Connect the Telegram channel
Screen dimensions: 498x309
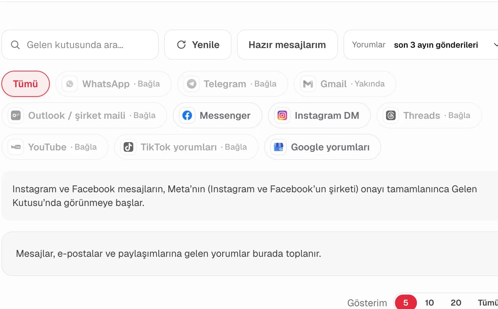click(x=233, y=84)
